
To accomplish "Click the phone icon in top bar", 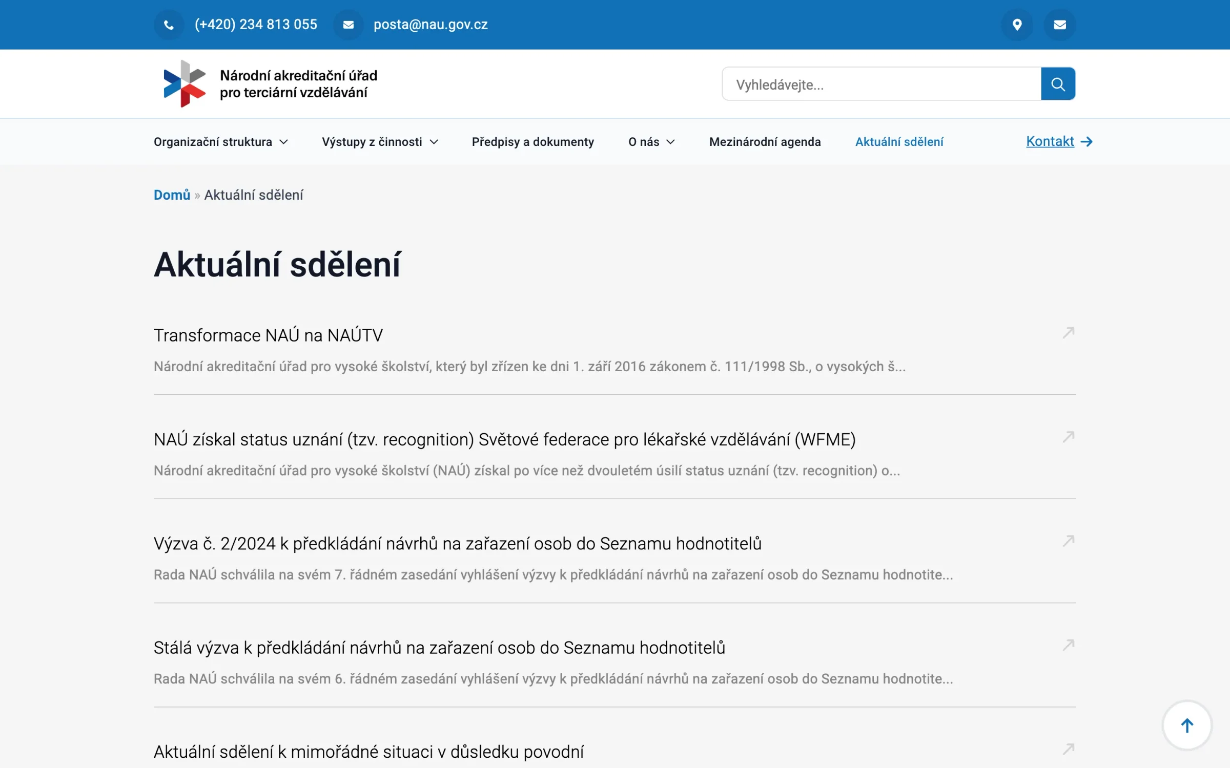I will click(x=169, y=25).
